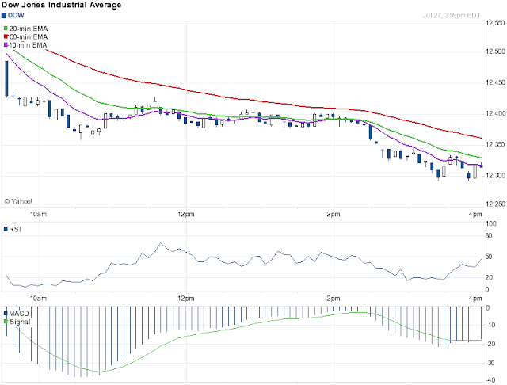
Task: Click the 'DOW' ticker label
Action: (x=16, y=15)
